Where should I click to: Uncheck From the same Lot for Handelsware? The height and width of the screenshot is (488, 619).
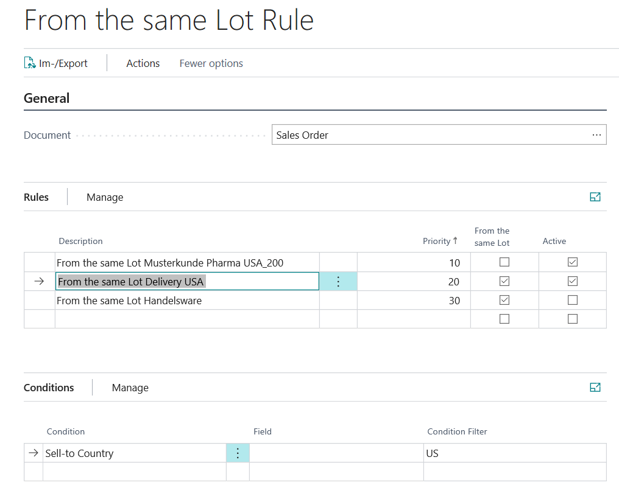pos(504,300)
